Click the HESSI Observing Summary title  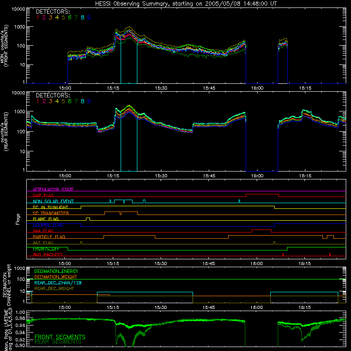[186, 4]
